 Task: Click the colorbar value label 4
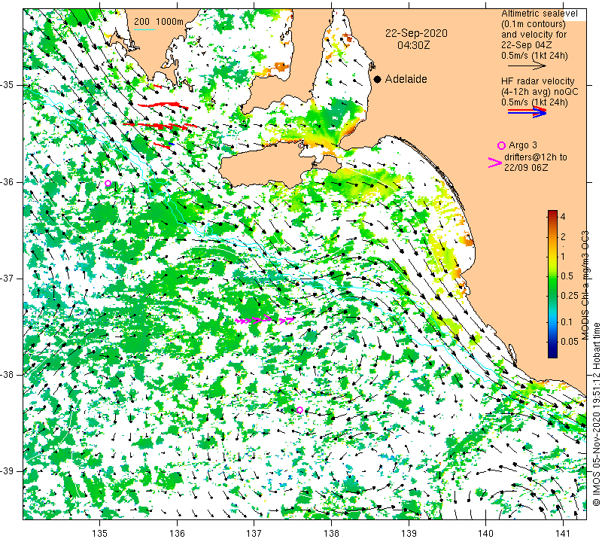pyautogui.click(x=563, y=217)
